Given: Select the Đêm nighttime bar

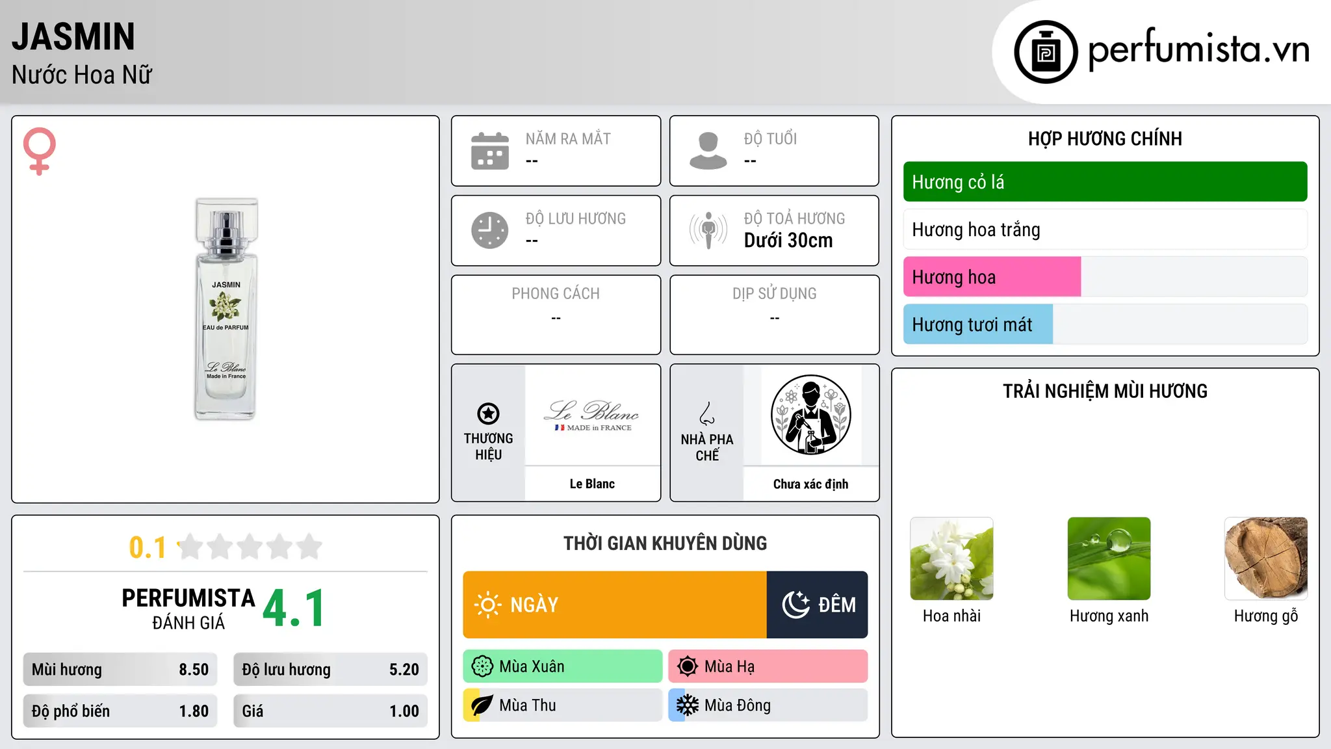Looking at the screenshot, I should point(818,605).
